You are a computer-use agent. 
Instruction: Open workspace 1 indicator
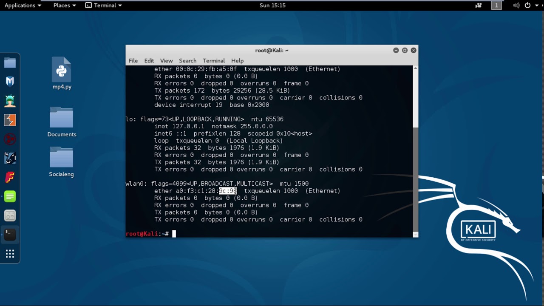click(496, 6)
